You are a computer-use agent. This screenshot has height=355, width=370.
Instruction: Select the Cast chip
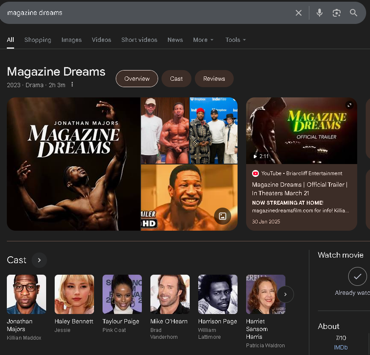coord(176,79)
